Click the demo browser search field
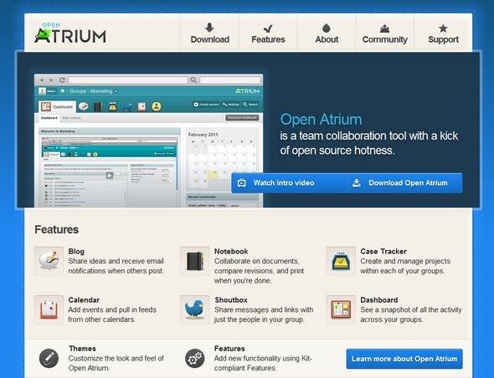Image resolution: width=494 pixels, height=378 pixels. point(230,80)
